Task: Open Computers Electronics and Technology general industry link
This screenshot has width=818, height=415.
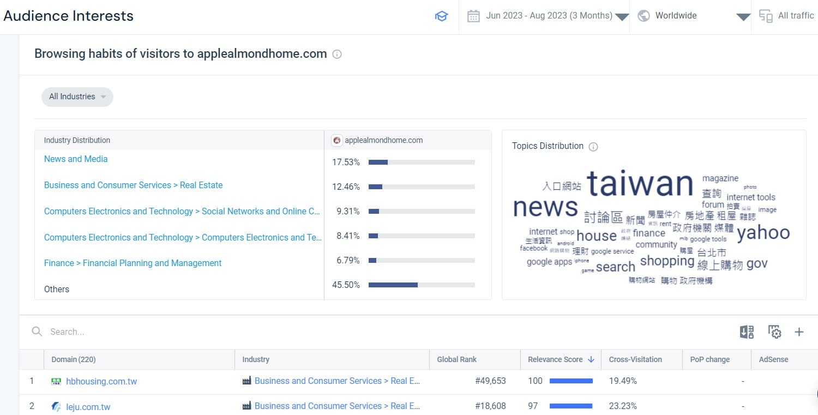Action: coord(183,237)
